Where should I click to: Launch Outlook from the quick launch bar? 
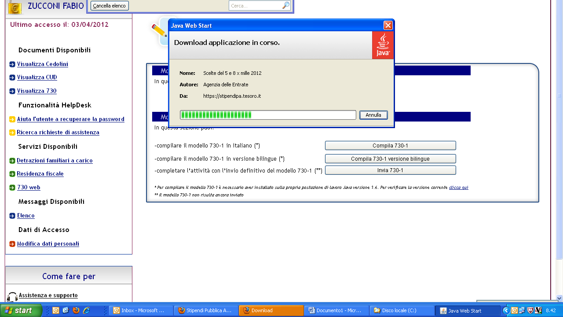point(56,310)
